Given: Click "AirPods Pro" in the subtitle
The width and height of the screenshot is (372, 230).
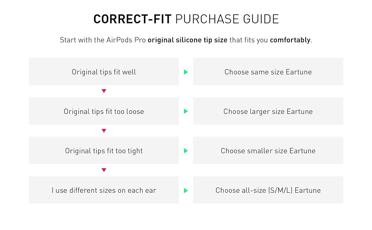Looking at the screenshot, I should pos(127,40).
